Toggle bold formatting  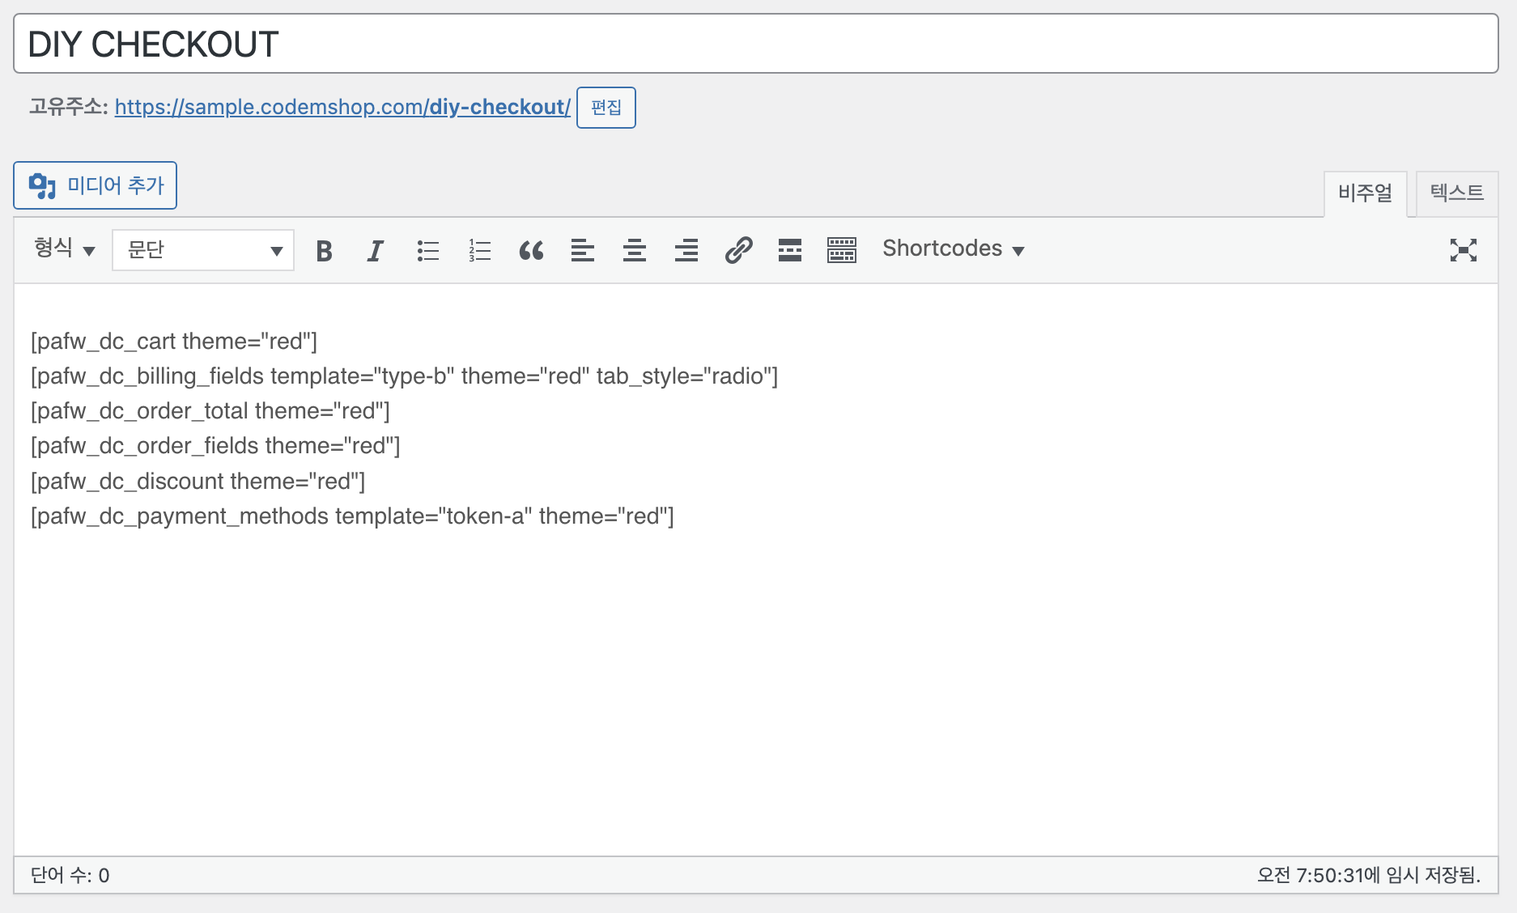tap(324, 251)
